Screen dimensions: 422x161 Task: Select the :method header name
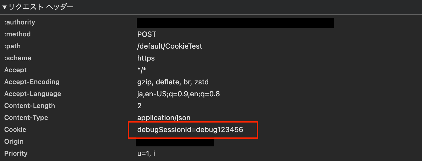pos(17,34)
